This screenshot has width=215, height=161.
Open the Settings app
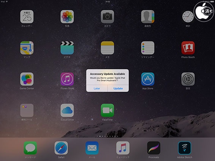[188, 79]
